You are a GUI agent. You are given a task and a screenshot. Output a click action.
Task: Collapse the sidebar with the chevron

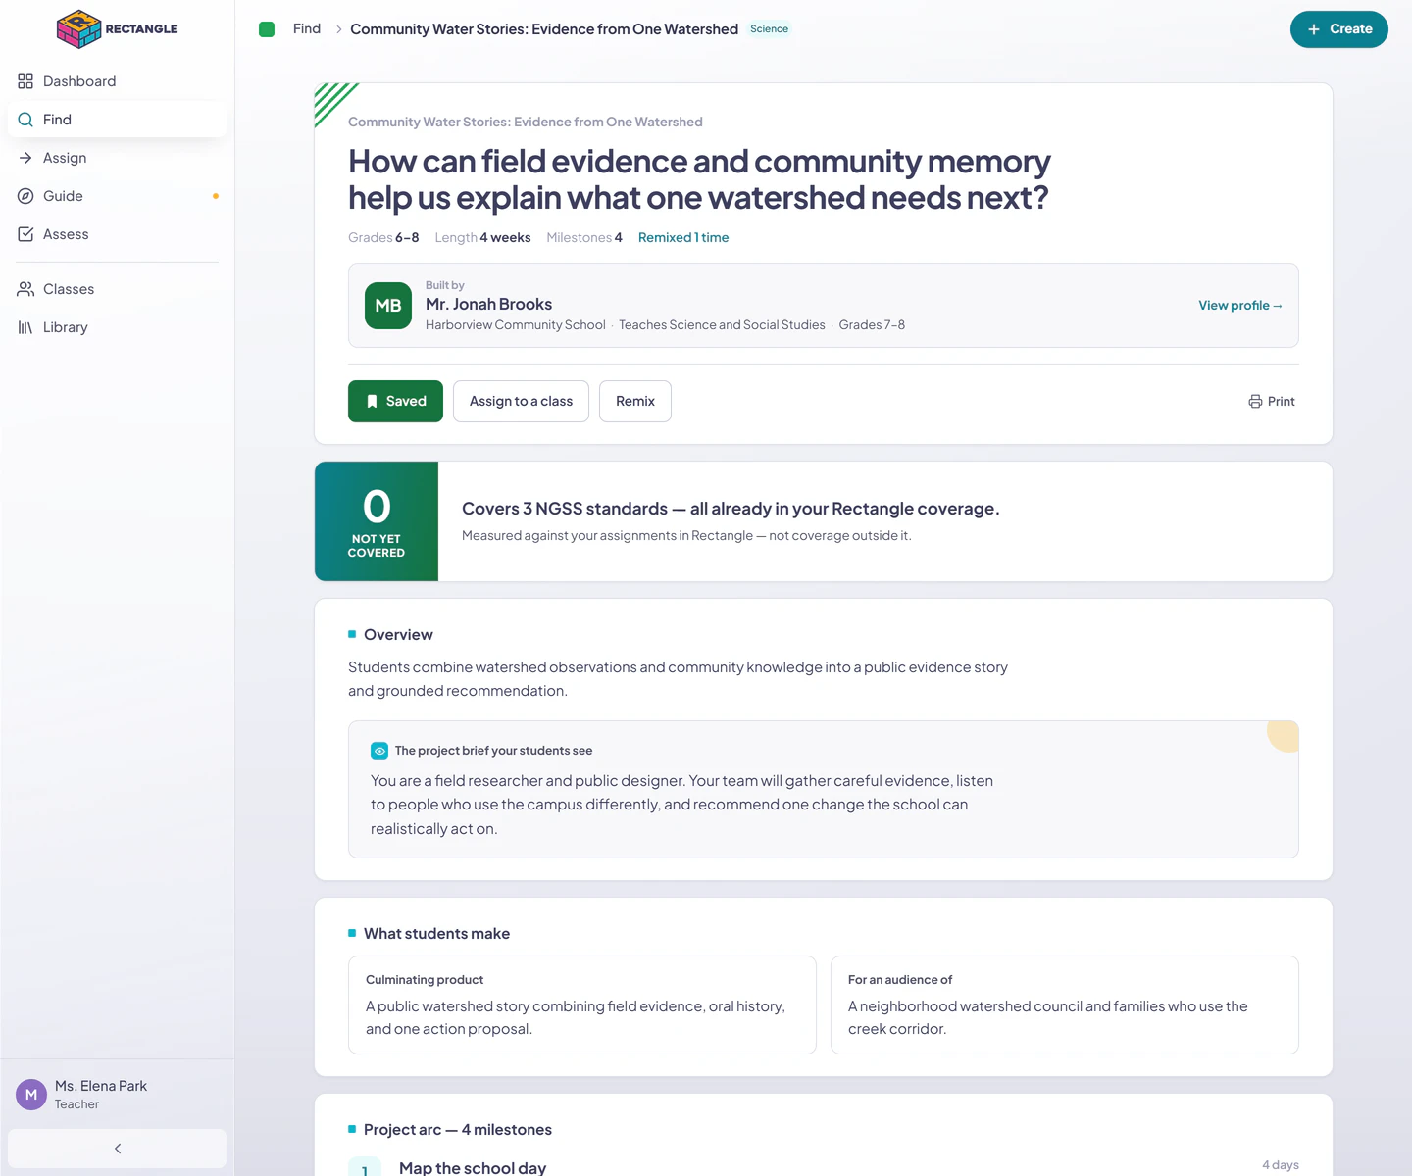[x=117, y=1149]
